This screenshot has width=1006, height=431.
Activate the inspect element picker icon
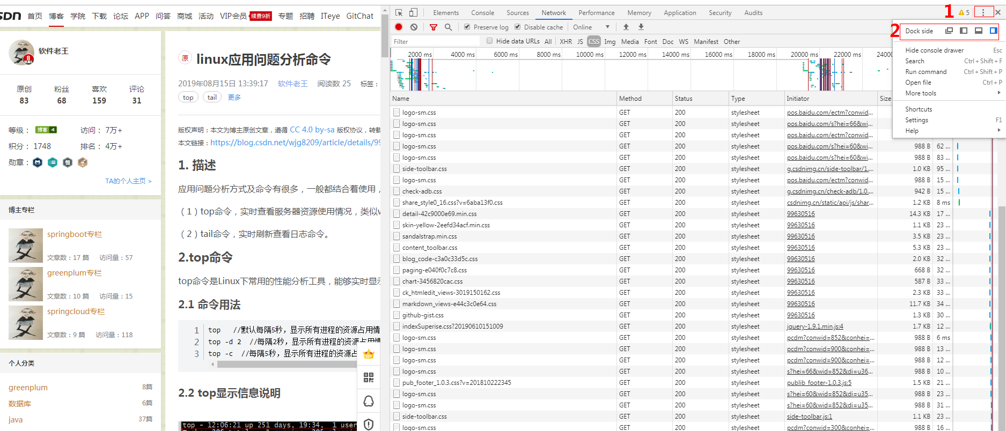point(399,12)
